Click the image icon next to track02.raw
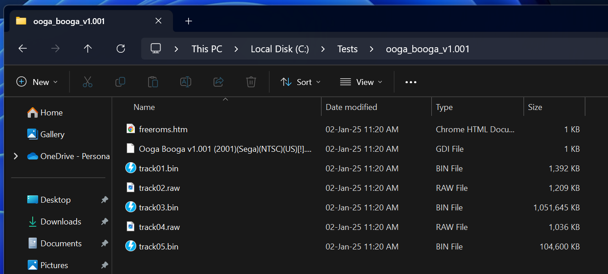This screenshot has height=274, width=608. click(131, 188)
